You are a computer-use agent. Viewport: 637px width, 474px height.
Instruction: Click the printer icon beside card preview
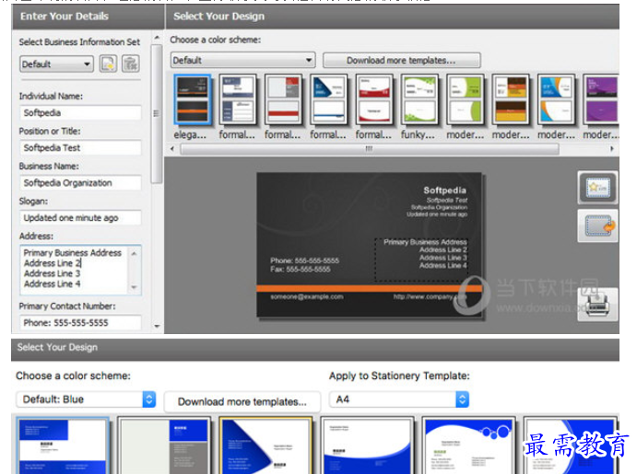point(597,305)
